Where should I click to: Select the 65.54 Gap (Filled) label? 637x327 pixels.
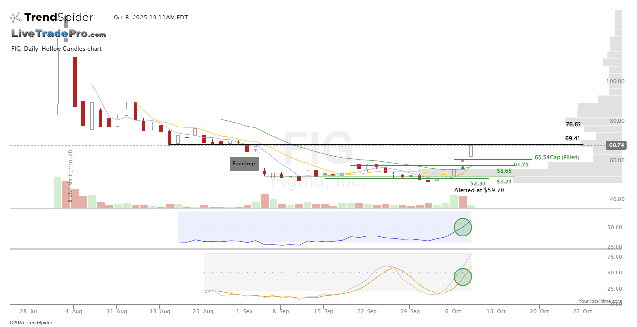pos(556,158)
